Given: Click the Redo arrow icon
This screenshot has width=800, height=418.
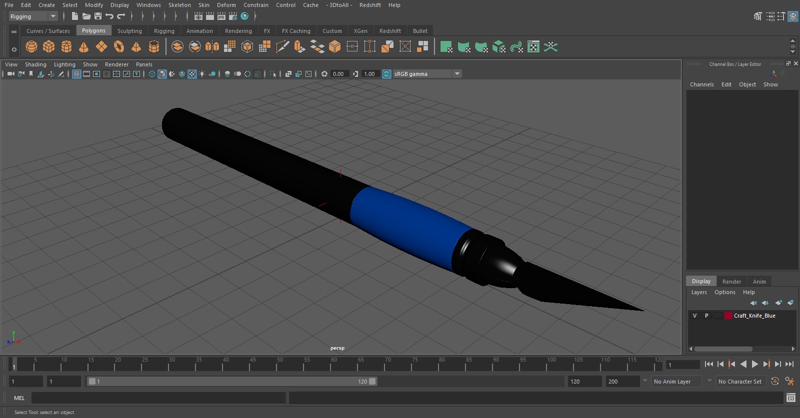Looking at the screenshot, I should tap(121, 16).
